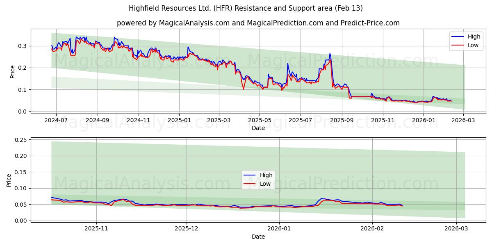This screenshot has height=246, width=492.
Task: Select the '2025-09' x-axis label in top chart
Action: click(342, 120)
